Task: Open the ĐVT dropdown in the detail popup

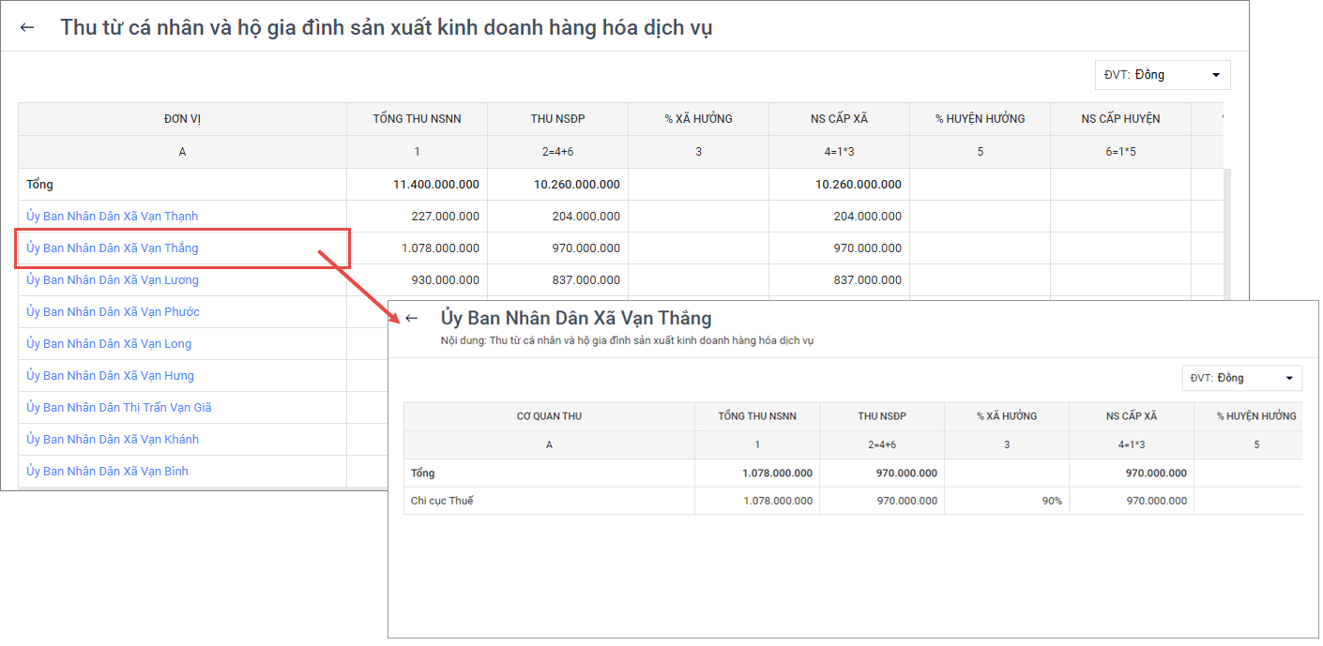Action: pos(1241,378)
